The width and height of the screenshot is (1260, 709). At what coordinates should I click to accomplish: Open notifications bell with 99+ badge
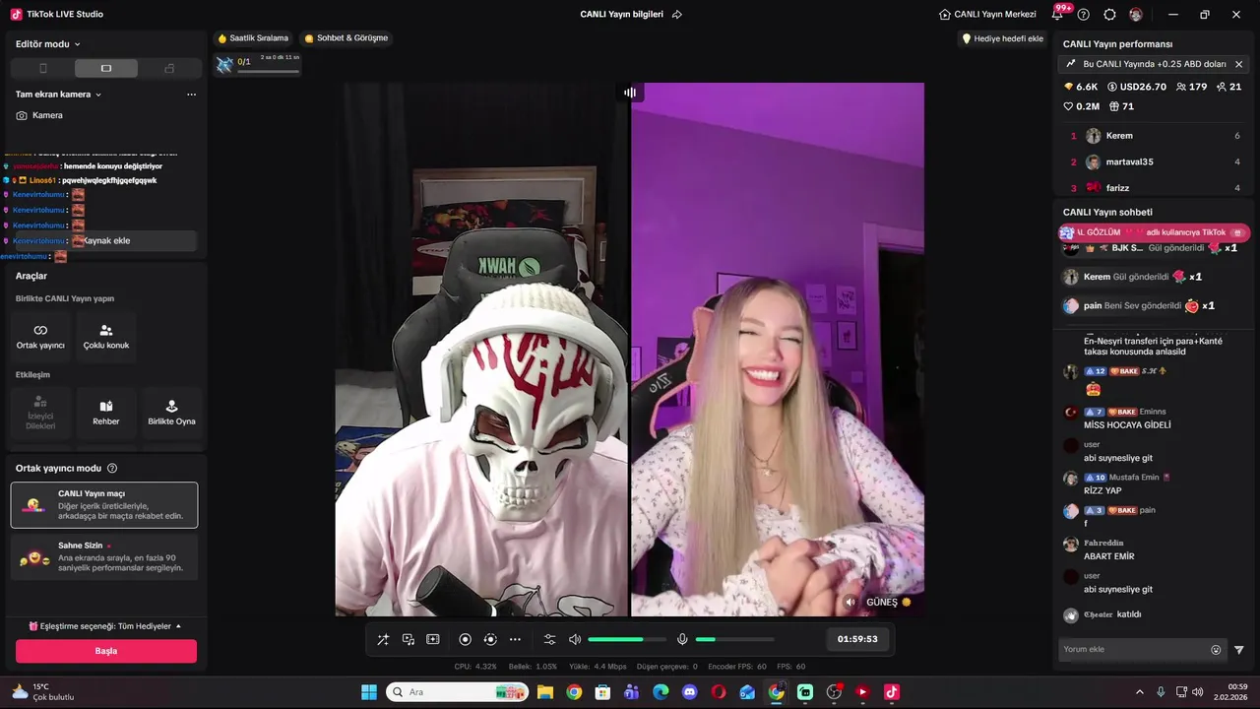1059,14
